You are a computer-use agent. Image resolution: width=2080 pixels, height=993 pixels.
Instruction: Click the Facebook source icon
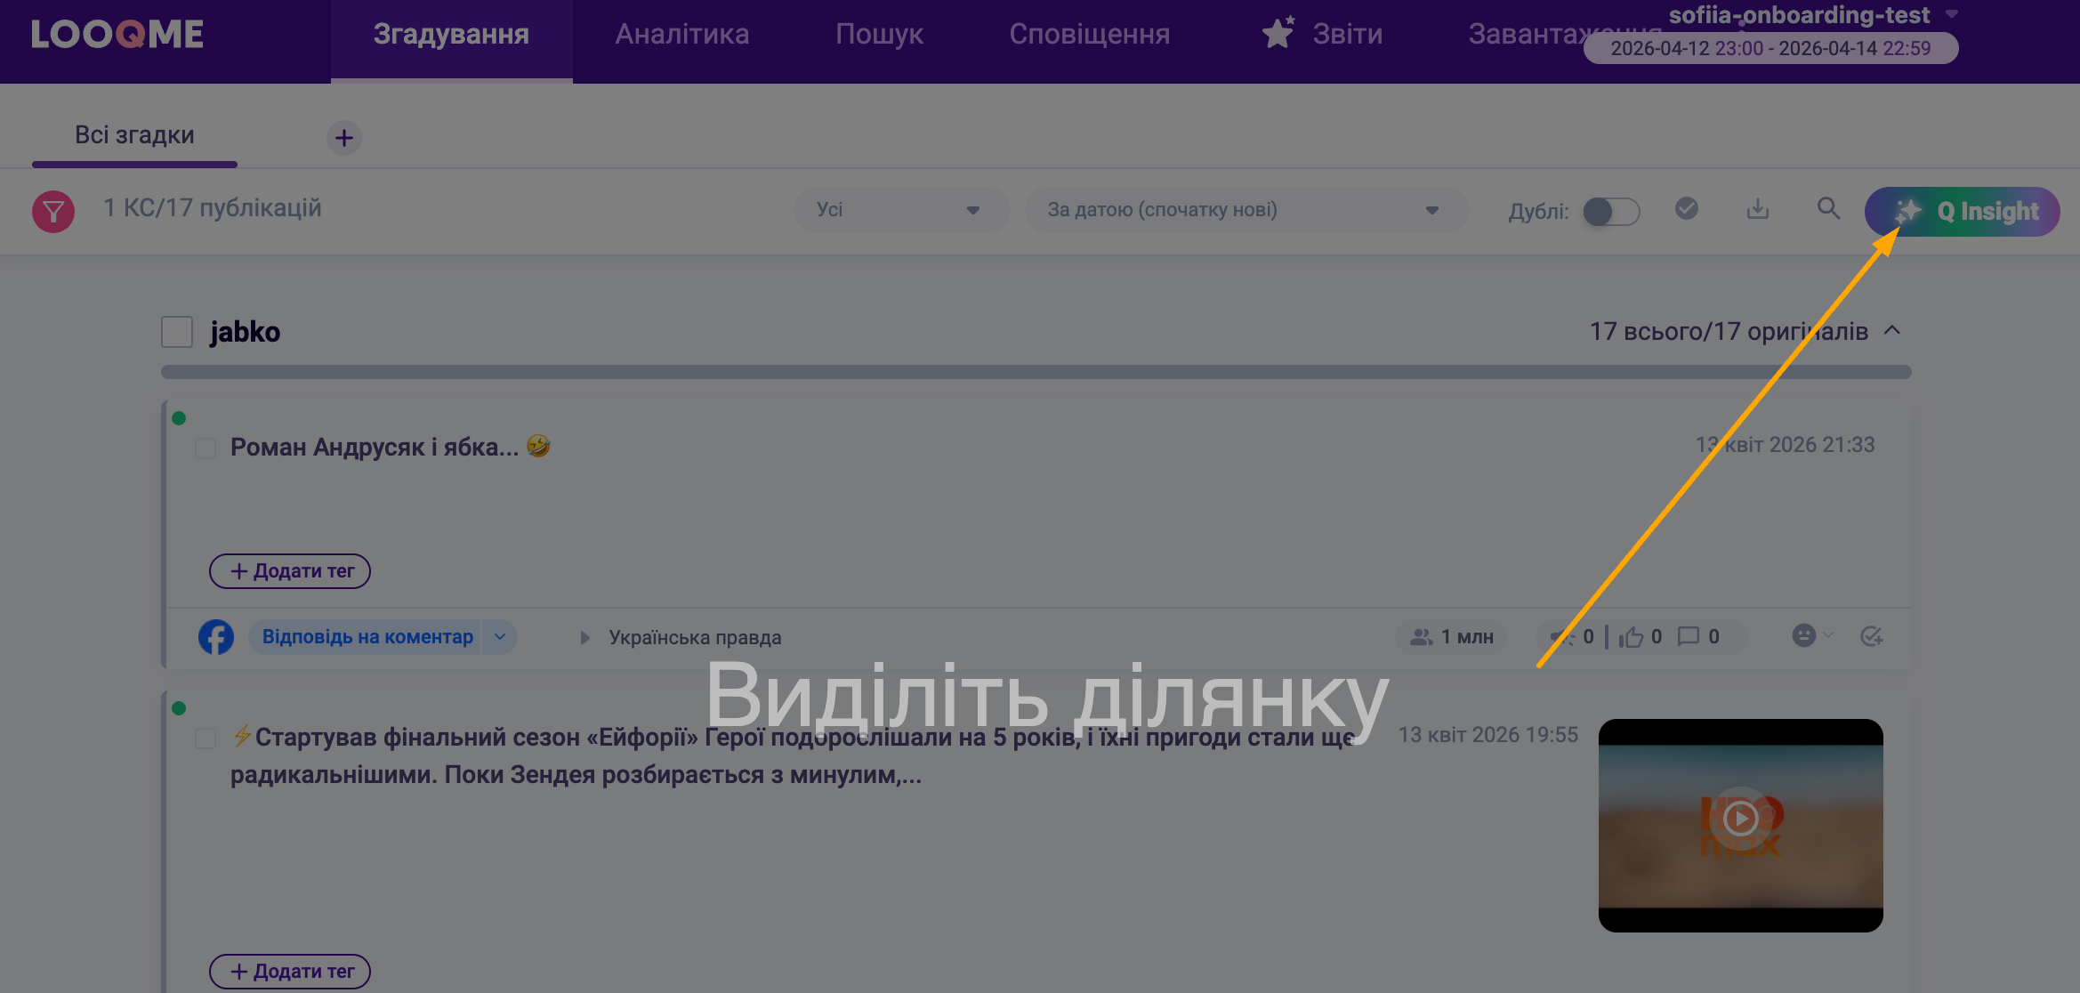[x=216, y=637]
